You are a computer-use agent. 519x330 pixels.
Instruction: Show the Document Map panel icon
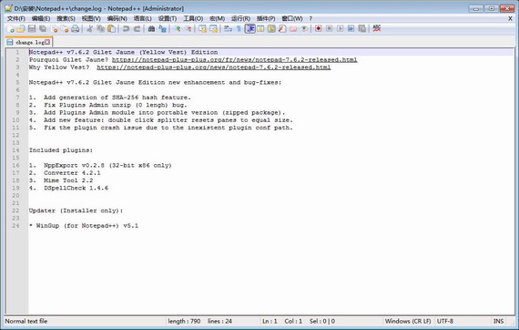[271, 29]
